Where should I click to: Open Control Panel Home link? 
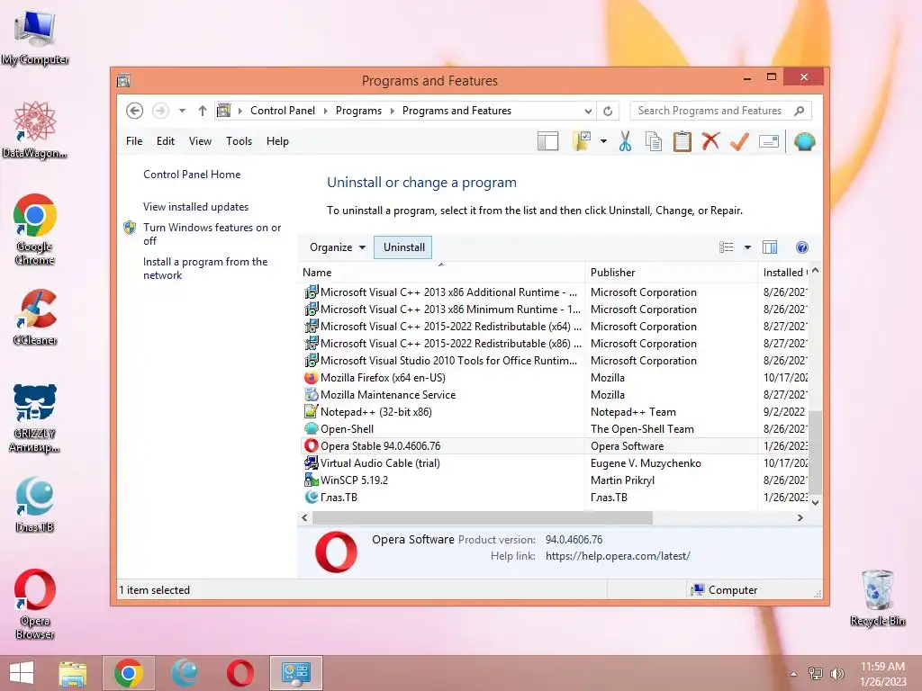click(192, 175)
